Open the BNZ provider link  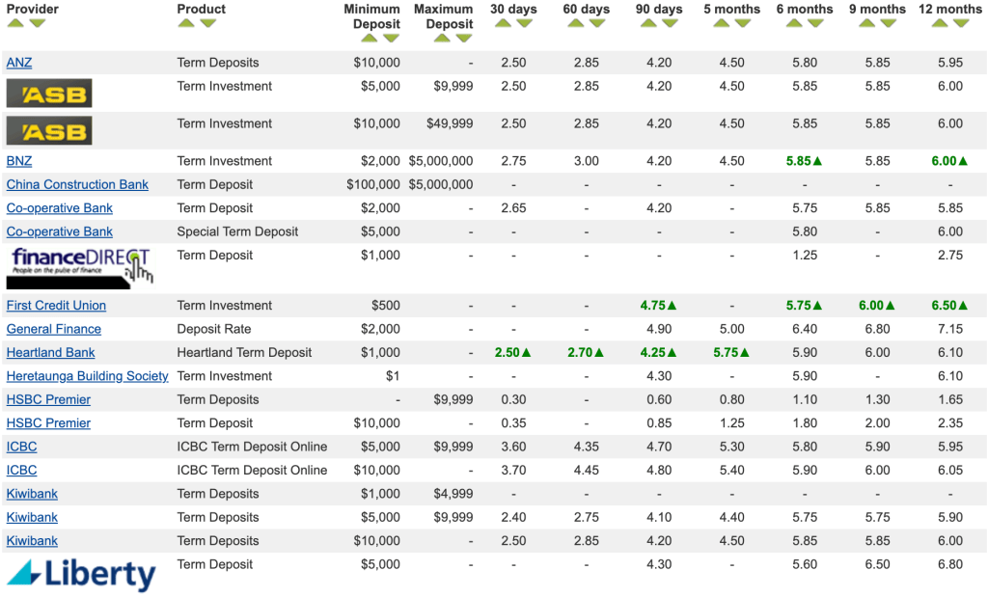(19, 161)
